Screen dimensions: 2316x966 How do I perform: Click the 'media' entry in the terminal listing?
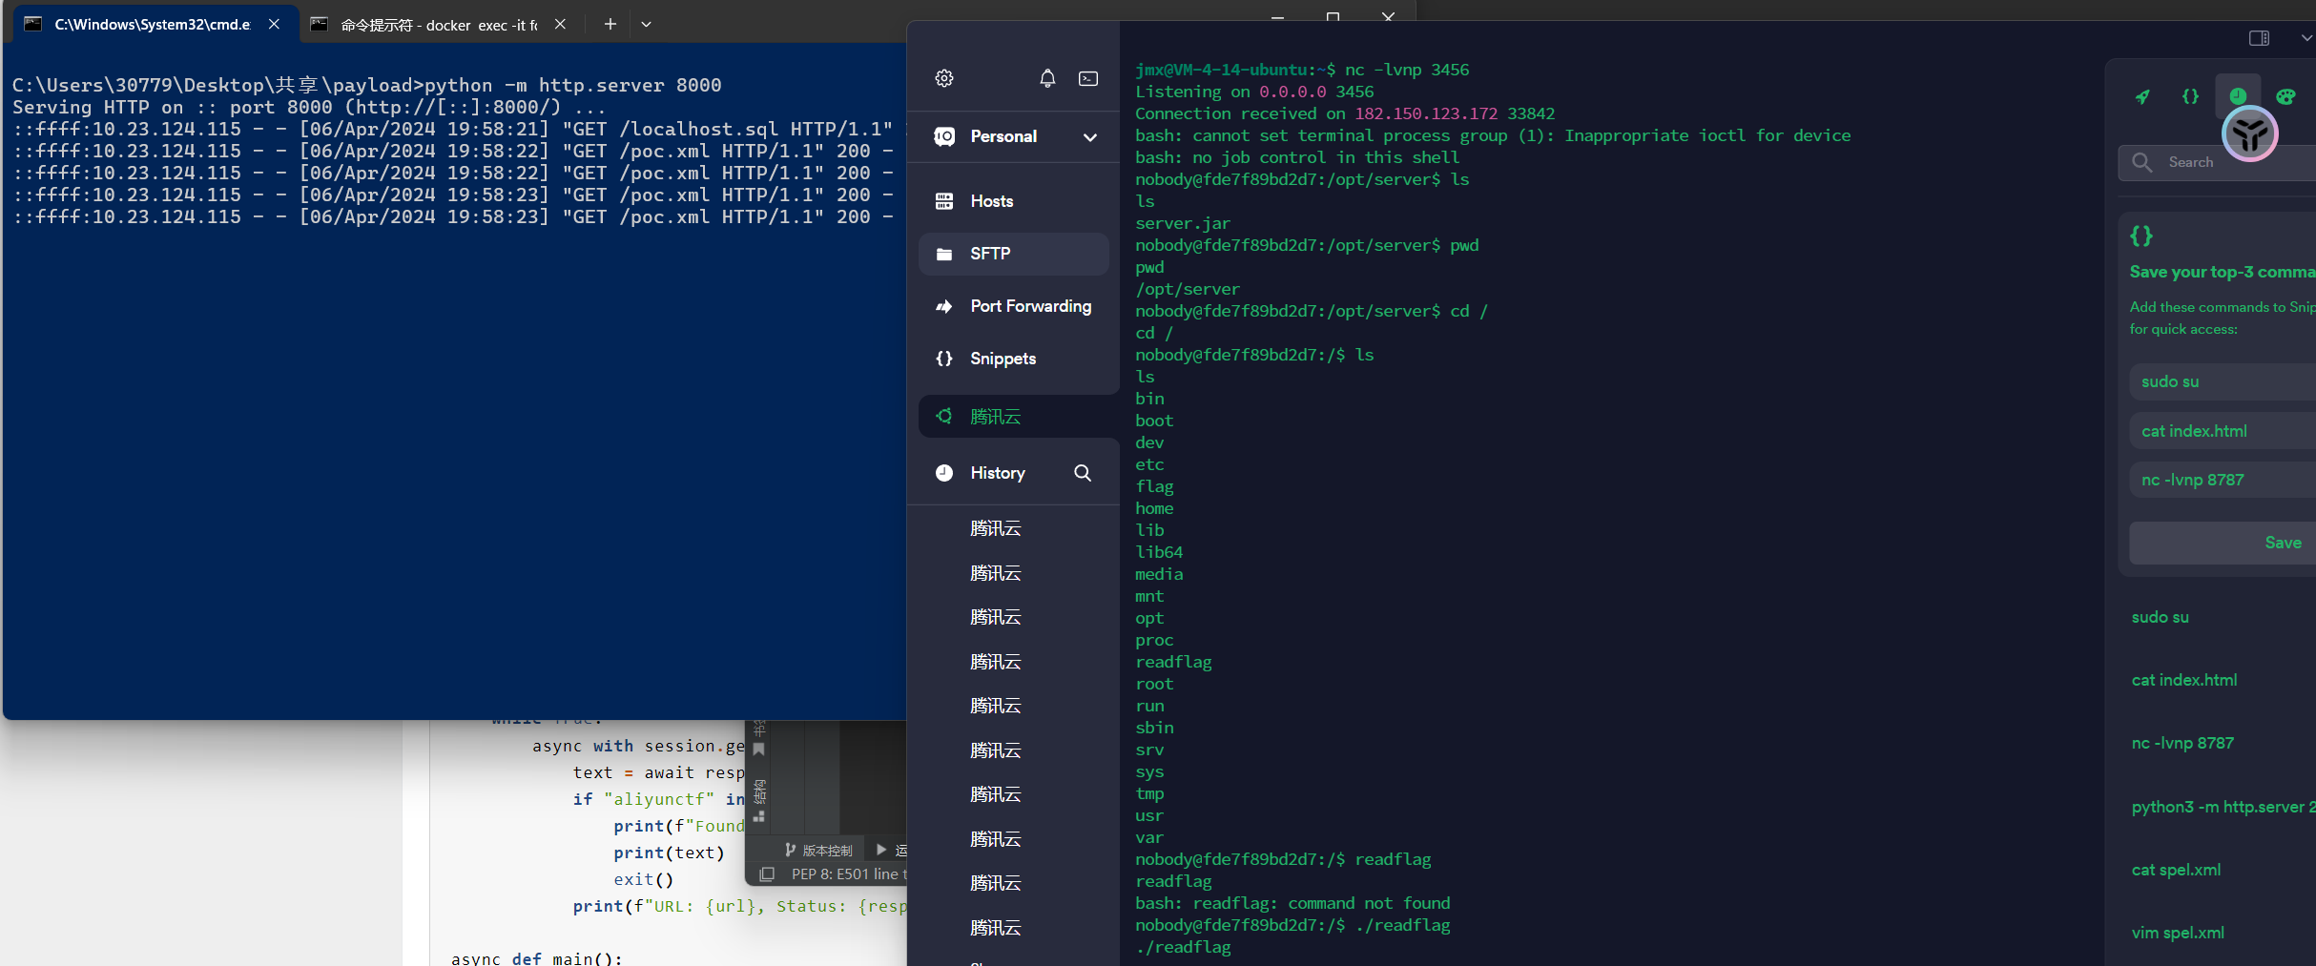click(1159, 574)
